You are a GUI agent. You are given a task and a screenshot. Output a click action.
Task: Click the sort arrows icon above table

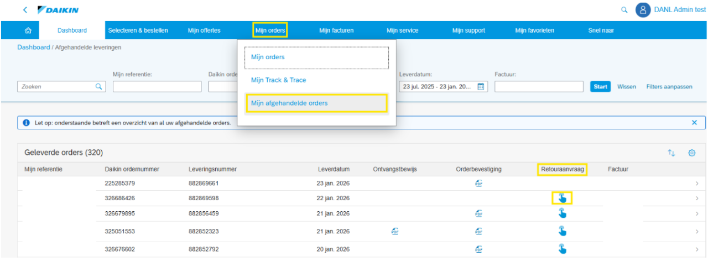671,153
